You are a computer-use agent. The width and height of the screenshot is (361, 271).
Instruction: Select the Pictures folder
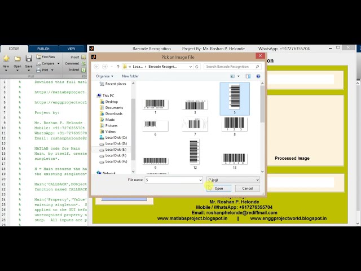[109, 125]
